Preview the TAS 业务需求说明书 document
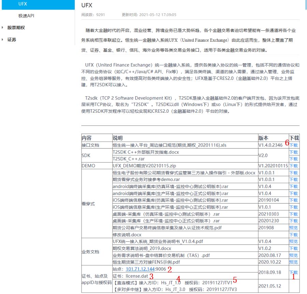The height and width of the screenshot is (294, 307). tap(293, 255)
